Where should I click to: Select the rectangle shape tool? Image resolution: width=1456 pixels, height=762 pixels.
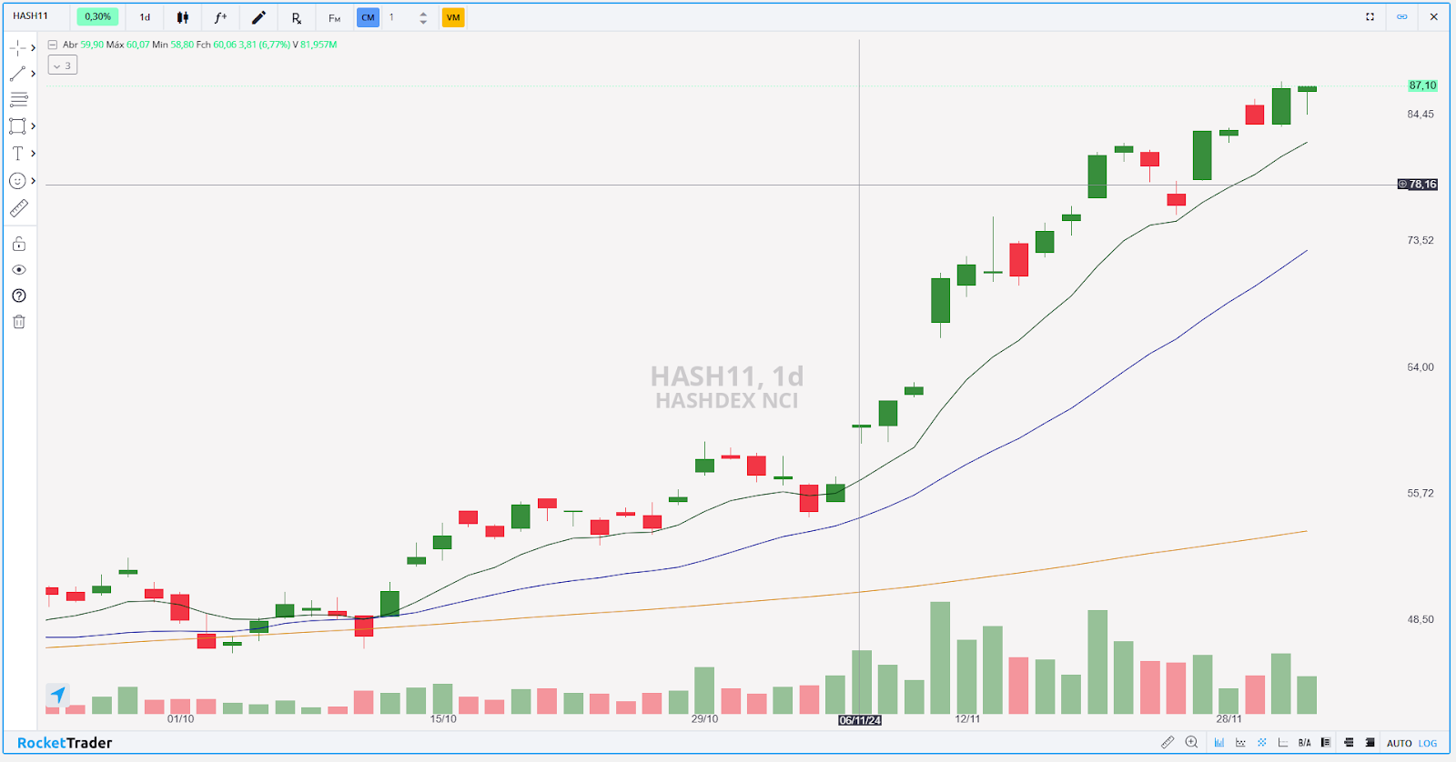17,125
